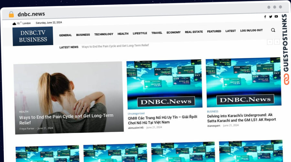Click Business category above Karachi article
Image resolution: width=291 pixels, height=162 pixels.
[212, 111]
